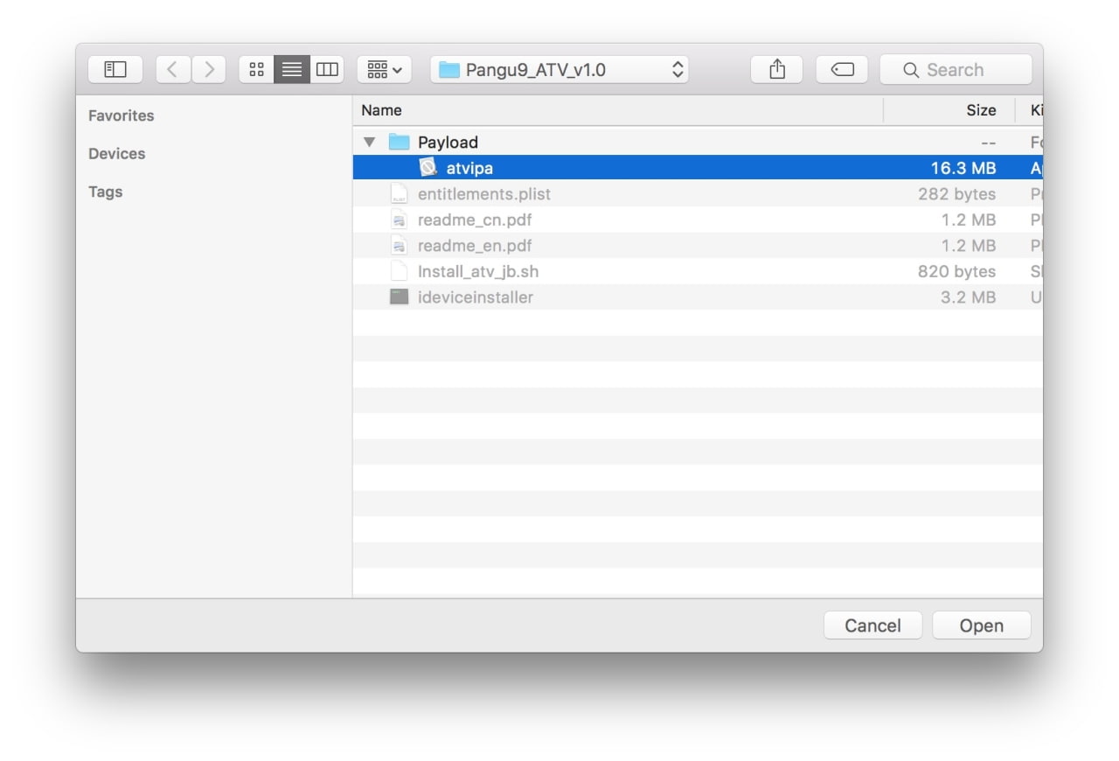The image size is (1119, 761).
Task: Click the Cancel button
Action: 872,625
